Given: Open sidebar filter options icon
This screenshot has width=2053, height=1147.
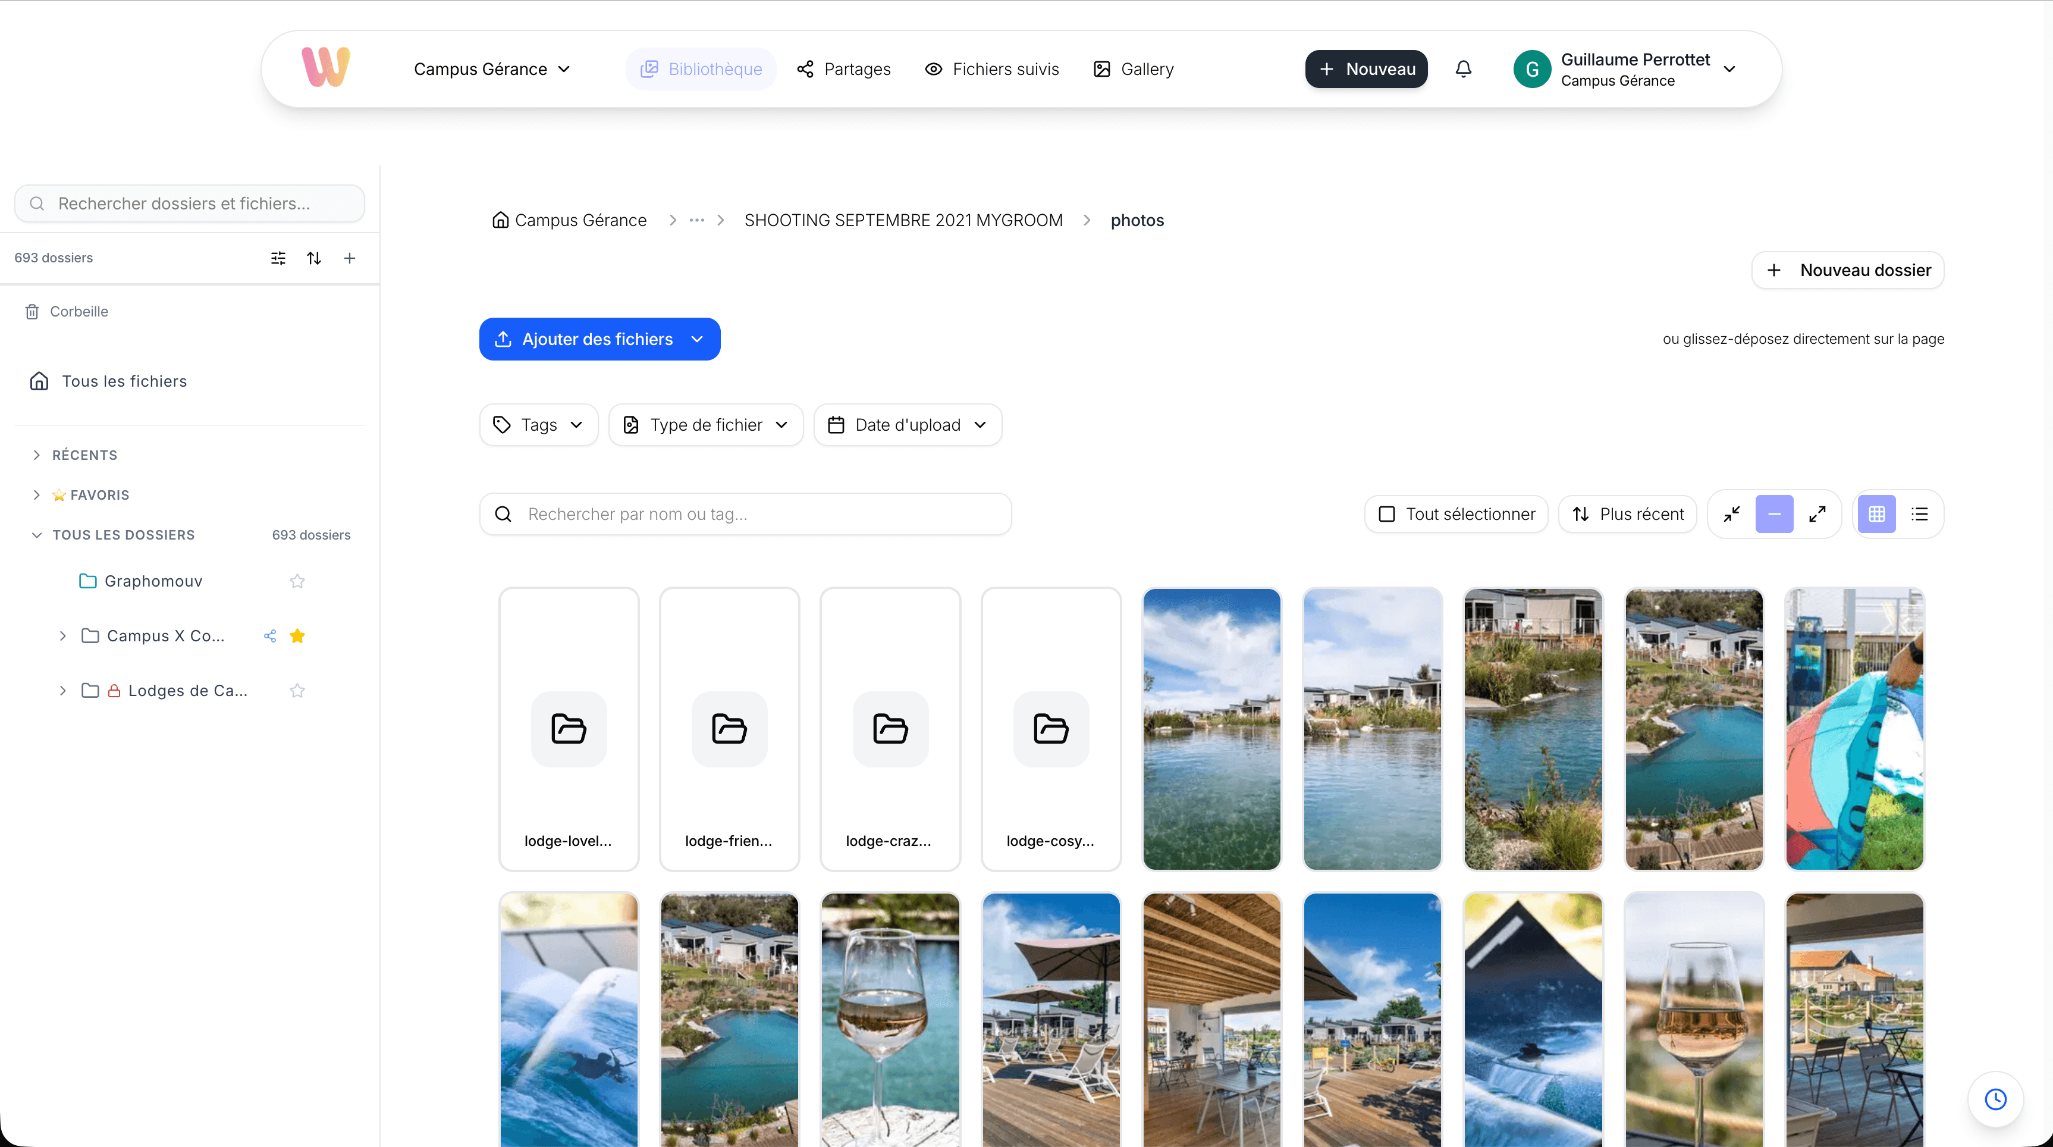Looking at the screenshot, I should [x=277, y=258].
